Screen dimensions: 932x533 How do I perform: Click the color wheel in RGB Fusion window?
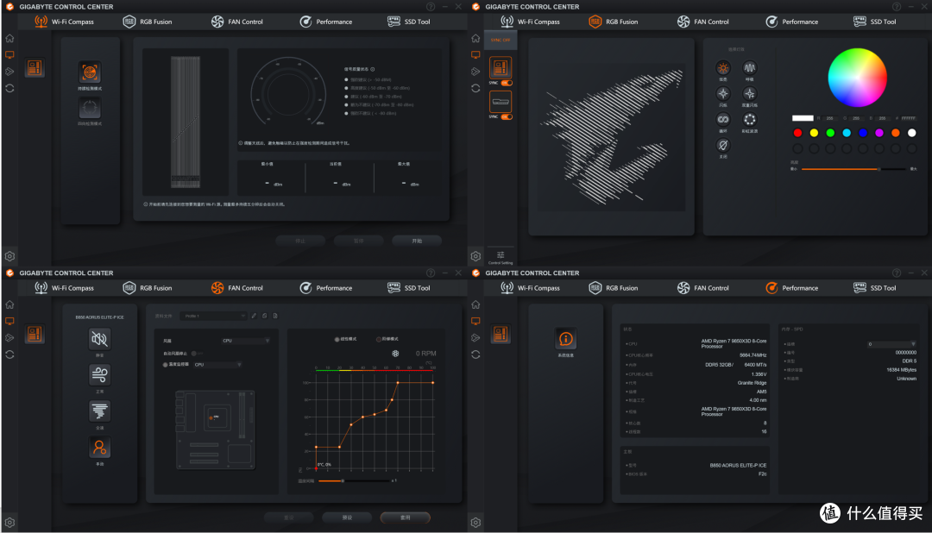point(857,78)
